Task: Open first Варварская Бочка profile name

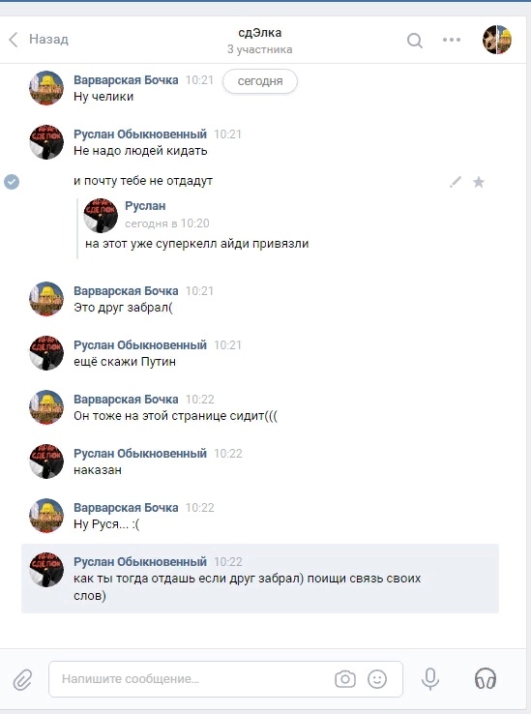Action: 126,80
